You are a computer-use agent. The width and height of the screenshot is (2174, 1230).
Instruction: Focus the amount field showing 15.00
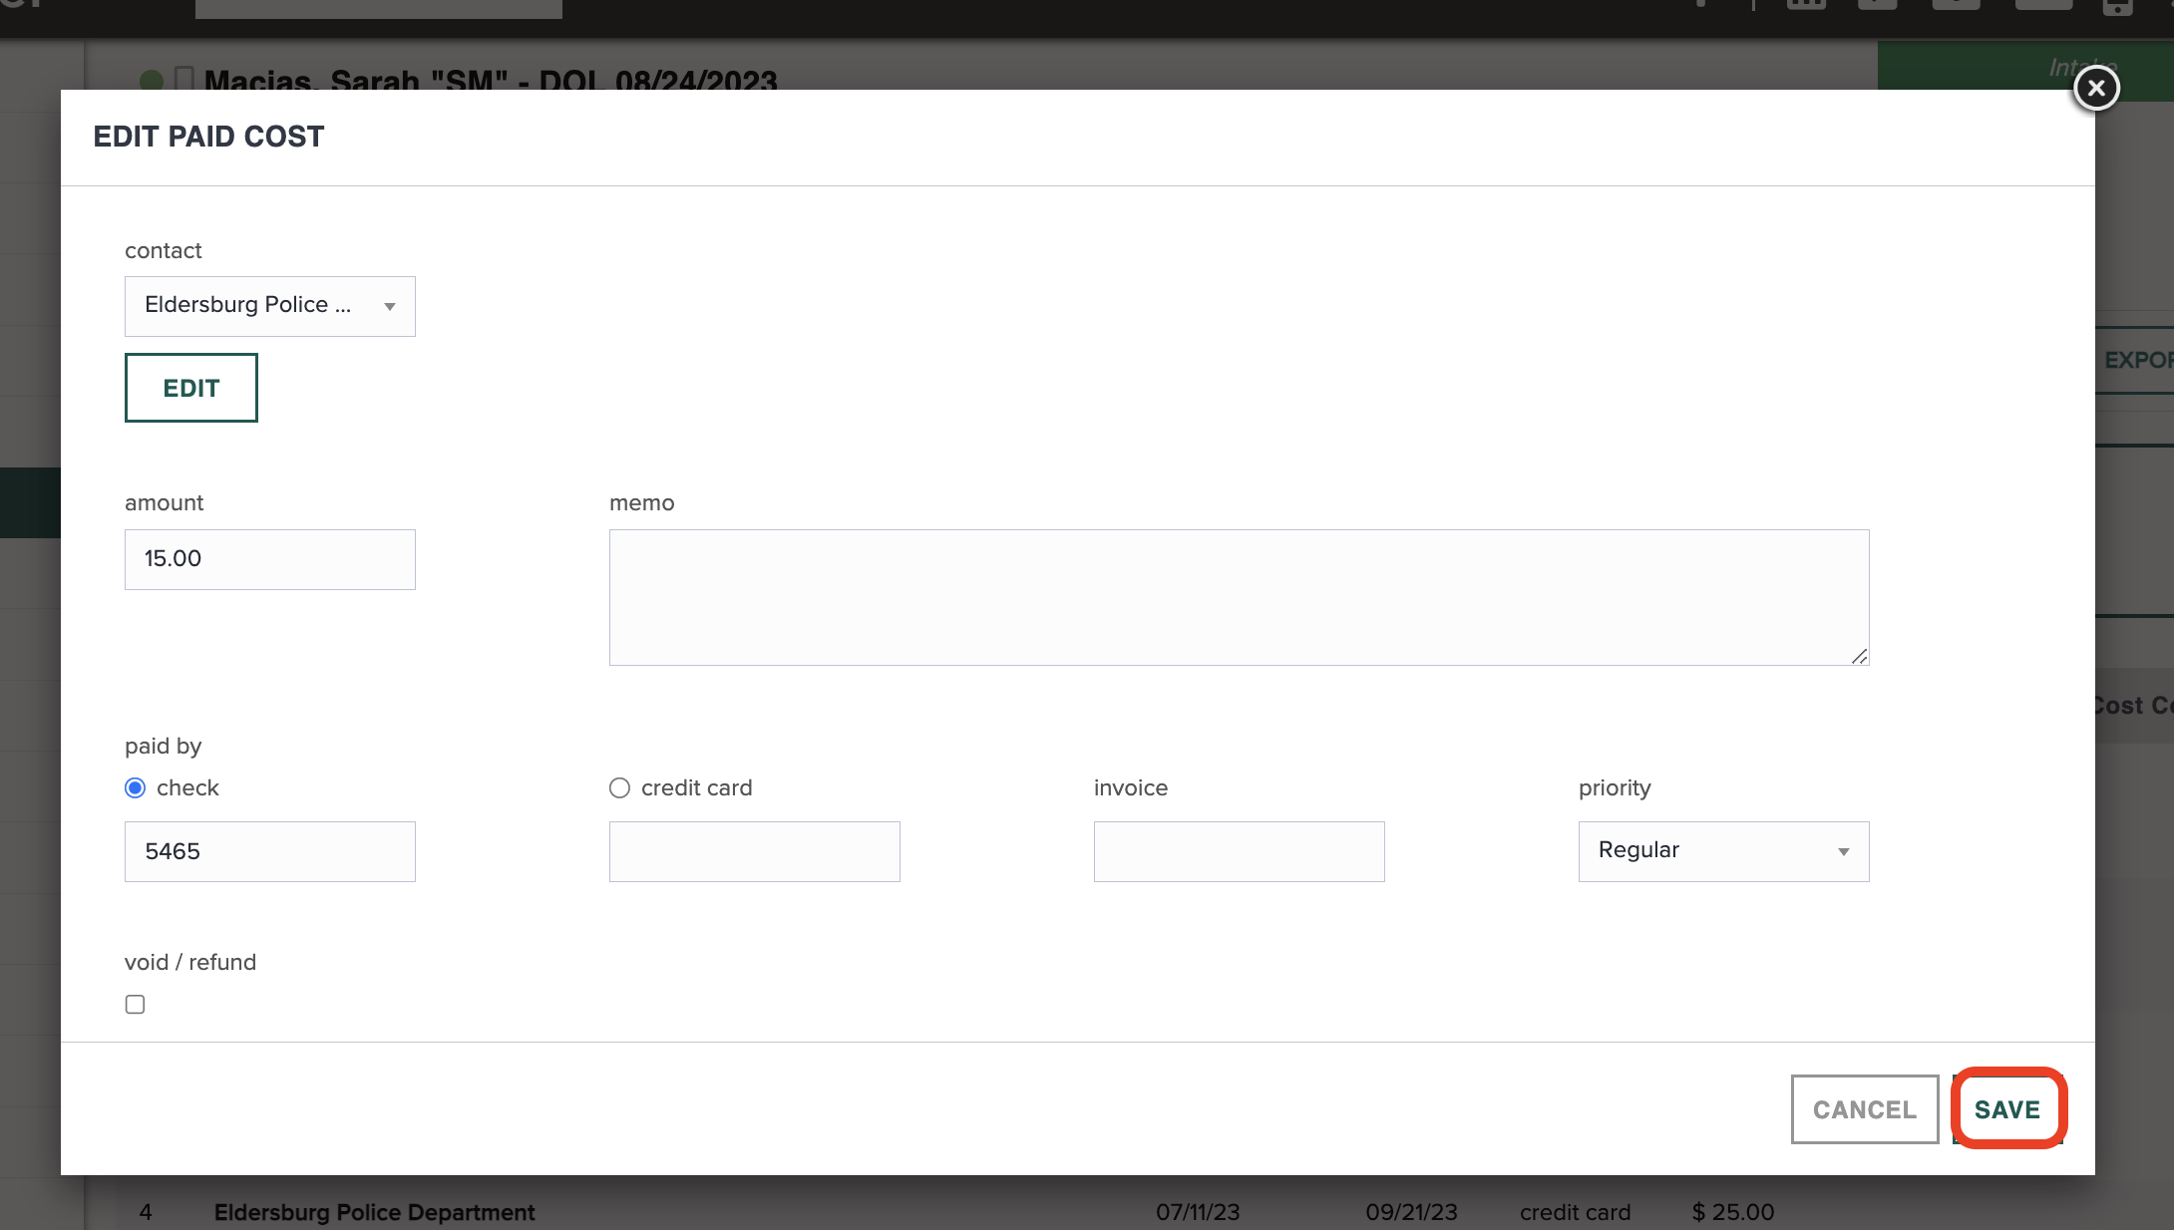(269, 559)
